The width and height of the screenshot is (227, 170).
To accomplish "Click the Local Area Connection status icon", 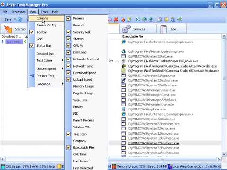I will coord(170,166).
